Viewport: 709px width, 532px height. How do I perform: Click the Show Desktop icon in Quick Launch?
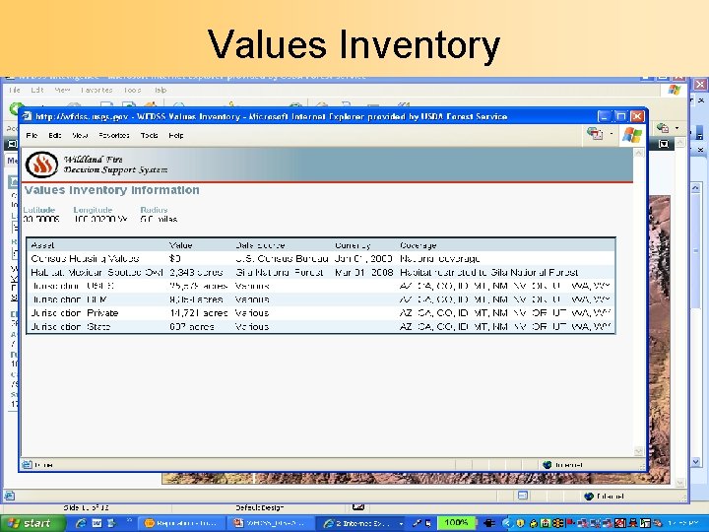(111, 523)
